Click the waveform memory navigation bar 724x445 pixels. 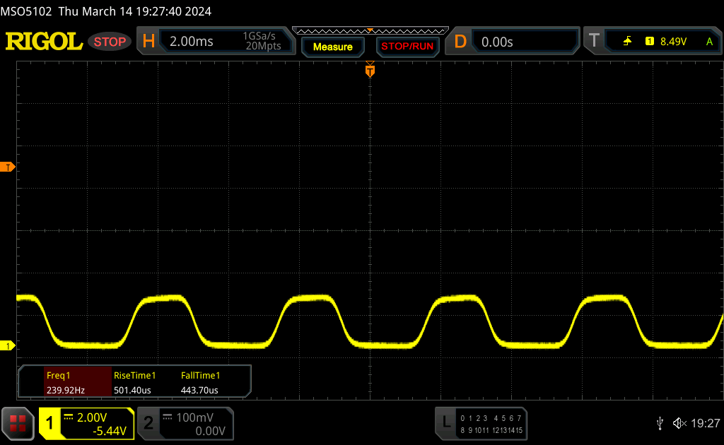(x=370, y=31)
